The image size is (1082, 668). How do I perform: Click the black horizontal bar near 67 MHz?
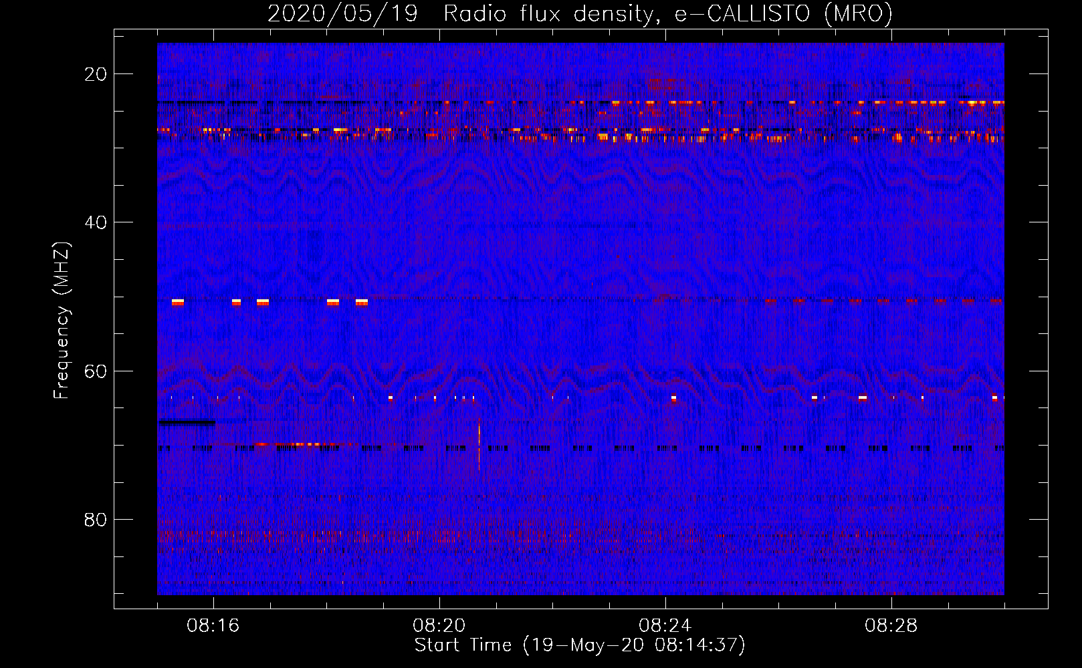coord(187,422)
